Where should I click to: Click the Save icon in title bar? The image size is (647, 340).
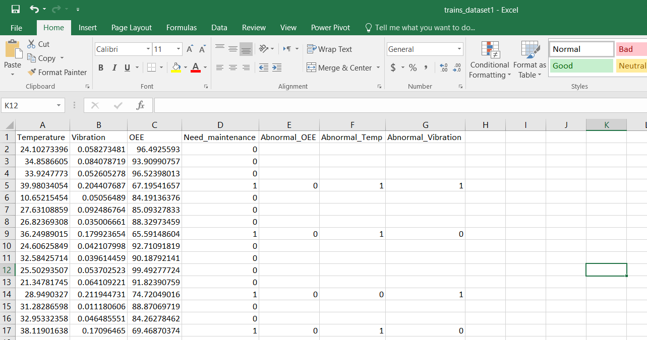(x=16, y=10)
